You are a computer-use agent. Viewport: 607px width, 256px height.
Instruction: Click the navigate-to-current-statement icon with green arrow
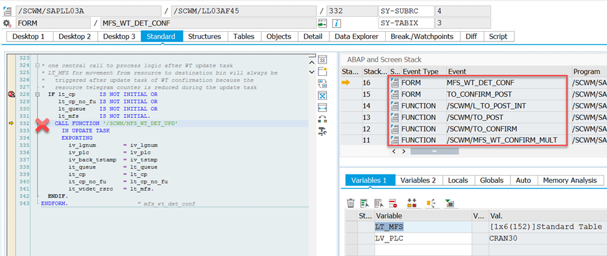pyautogui.click(x=322, y=23)
